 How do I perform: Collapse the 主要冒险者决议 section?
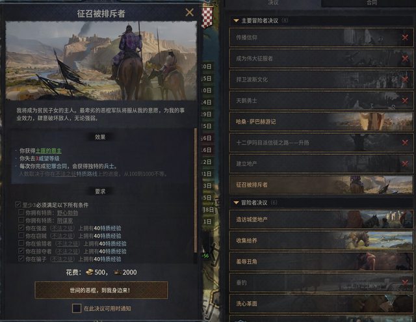pyautogui.click(x=236, y=20)
